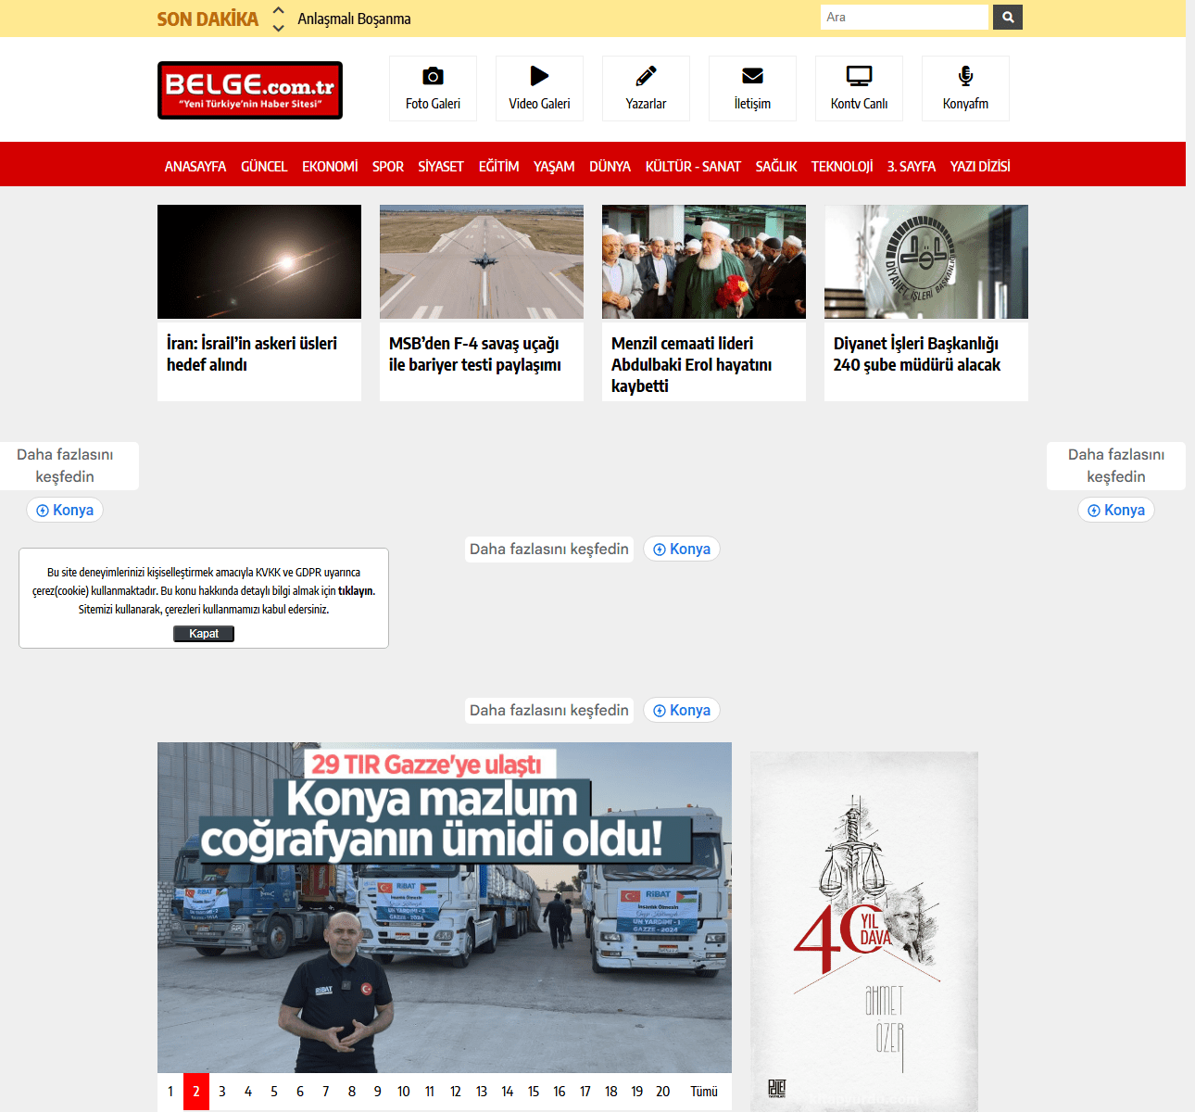The image size is (1195, 1112).
Task: Open İletişim envelope icon
Action: pyautogui.click(x=752, y=76)
